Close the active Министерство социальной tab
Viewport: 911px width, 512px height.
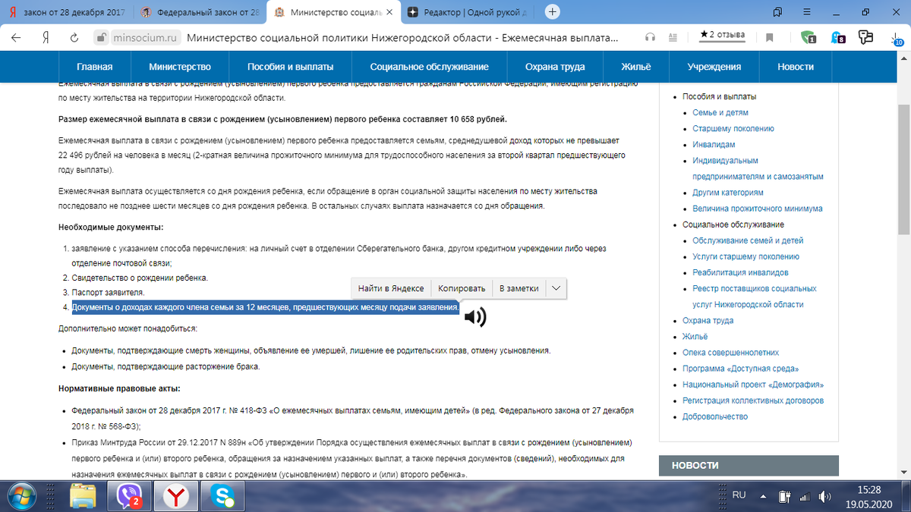[x=389, y=13]
